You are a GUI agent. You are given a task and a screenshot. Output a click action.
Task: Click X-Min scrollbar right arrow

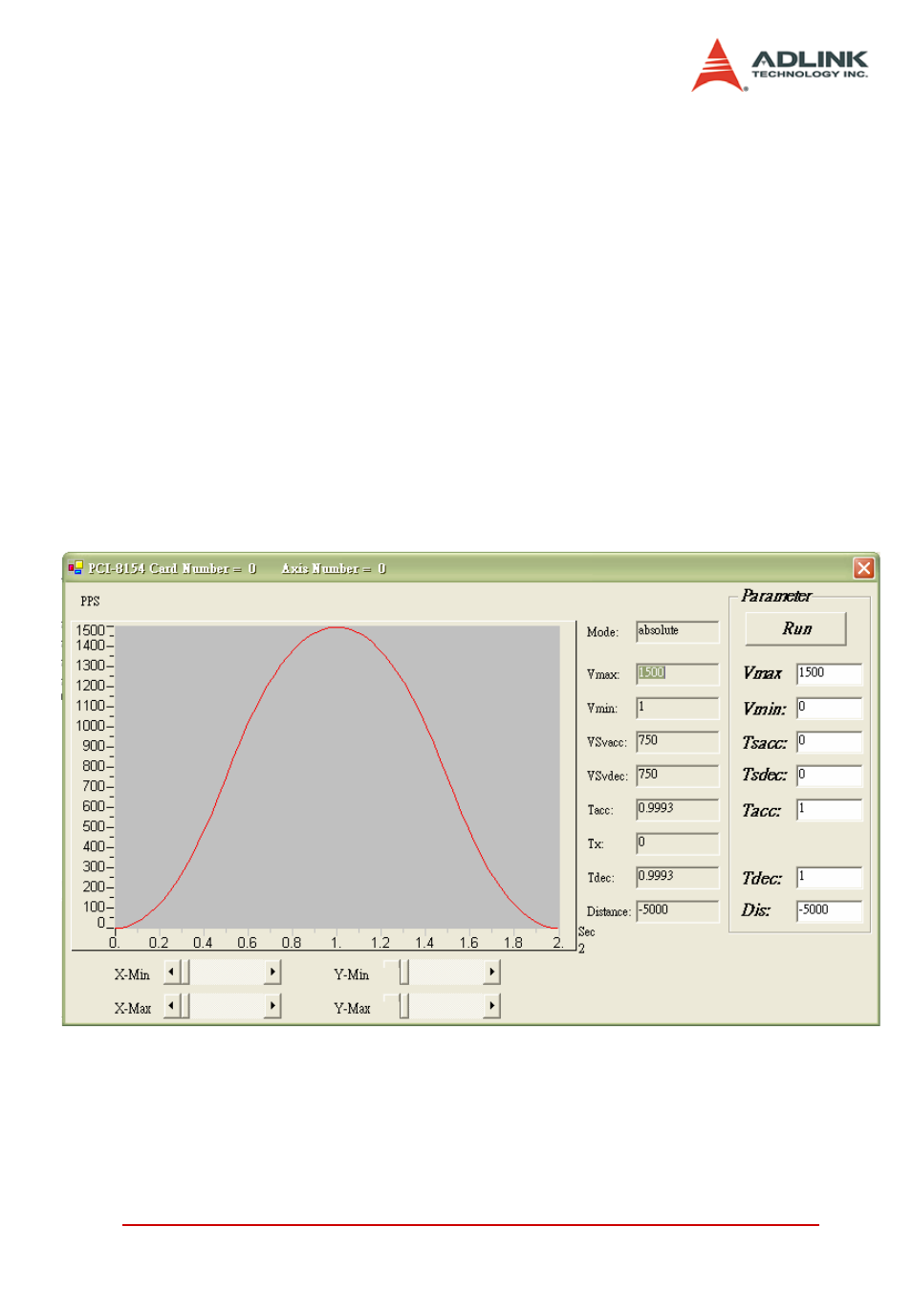(x=272, y=973)
